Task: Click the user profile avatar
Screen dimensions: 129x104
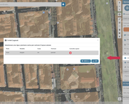Action: 127,8
